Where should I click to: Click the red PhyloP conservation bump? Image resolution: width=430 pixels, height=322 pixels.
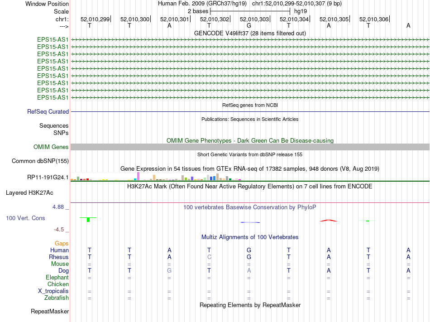pos(329,221)
